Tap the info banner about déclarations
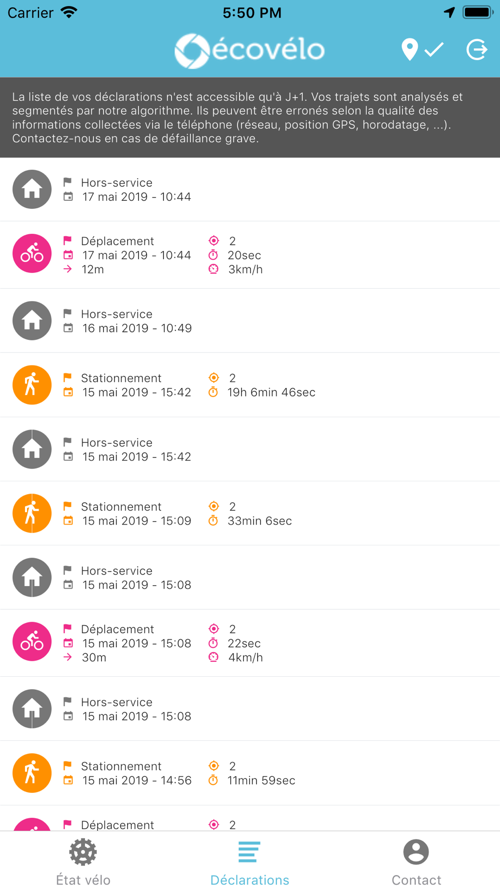Viewport: 500px width, 890px height. (250, 118)
